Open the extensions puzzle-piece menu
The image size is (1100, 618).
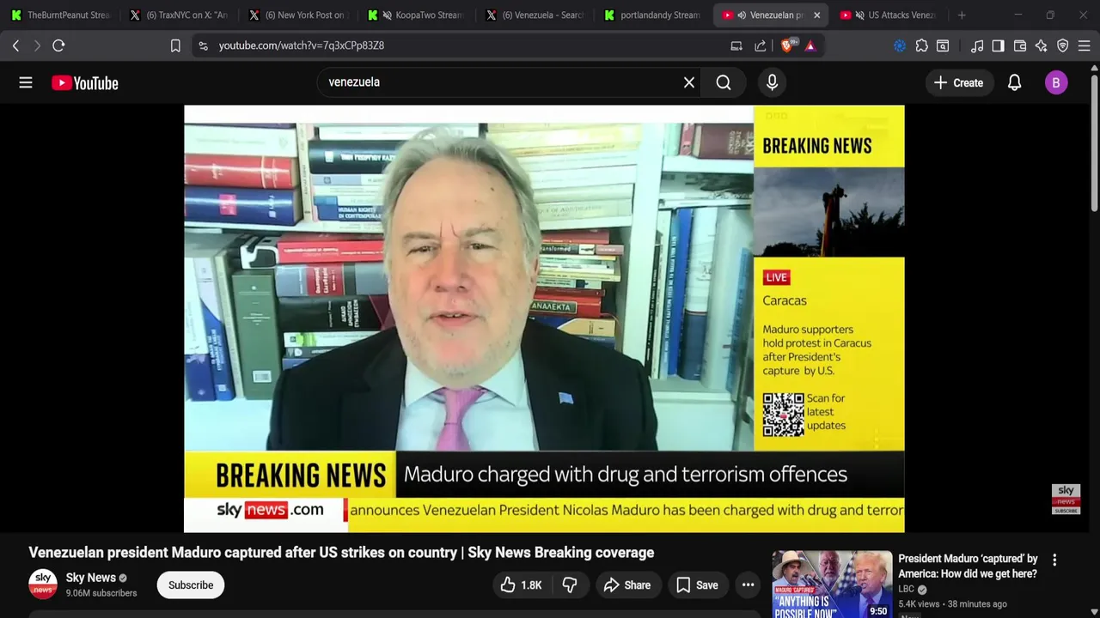pos(921,45)
